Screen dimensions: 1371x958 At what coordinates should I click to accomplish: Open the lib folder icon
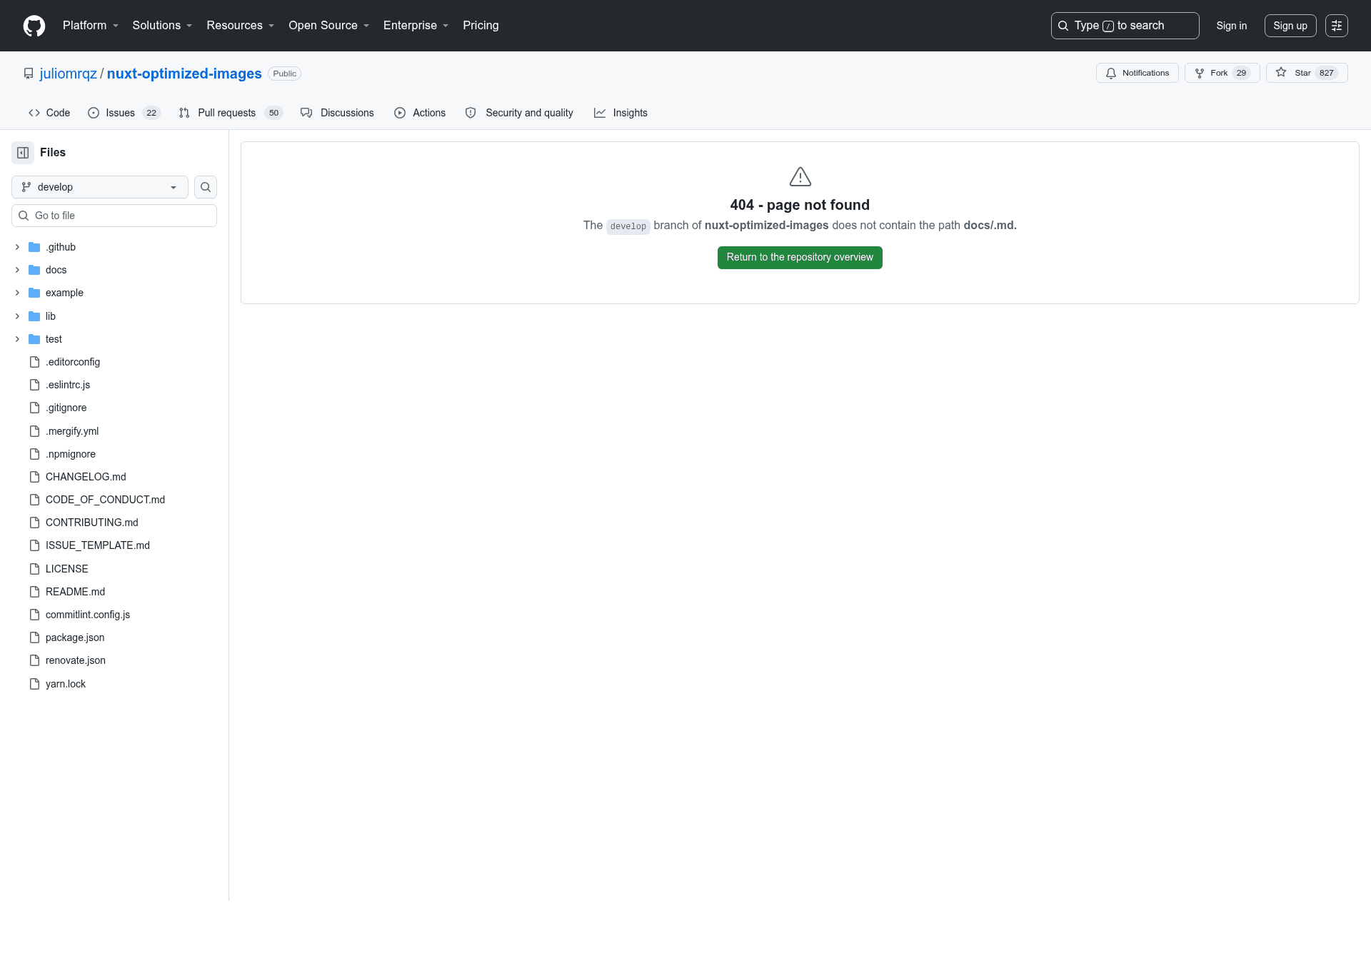(x=34, y=316)
